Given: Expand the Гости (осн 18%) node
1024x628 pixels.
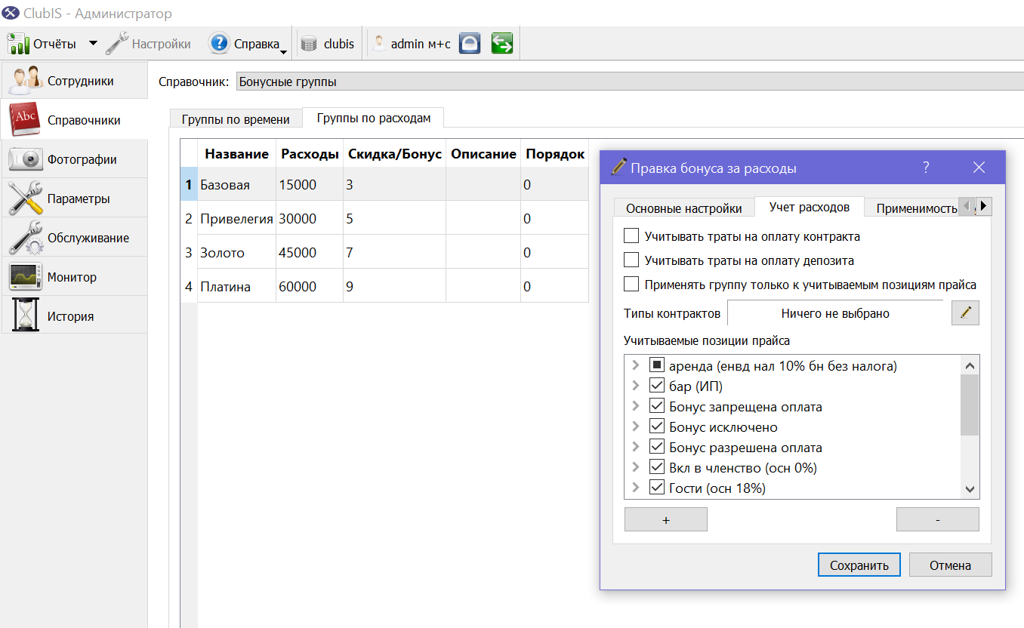Looking at the screenshot, I should tap(636, 488).
